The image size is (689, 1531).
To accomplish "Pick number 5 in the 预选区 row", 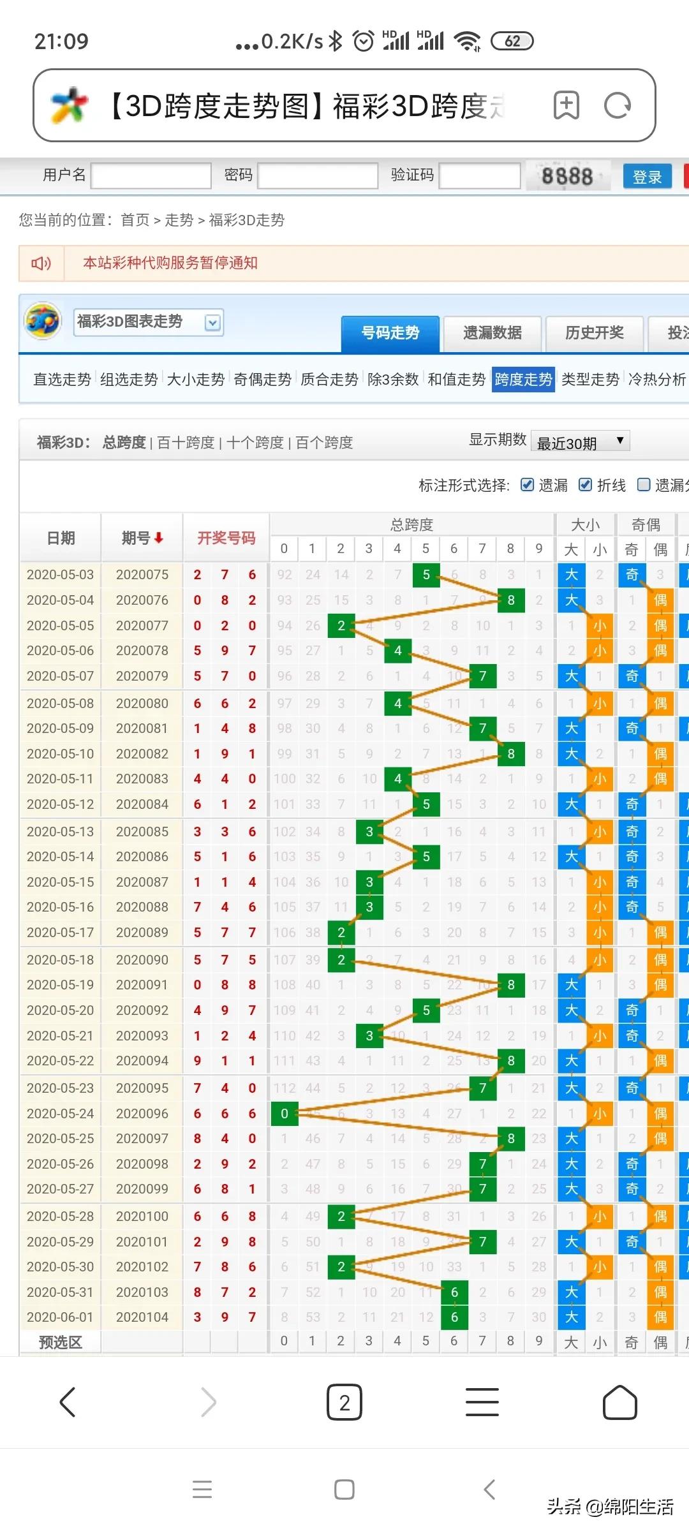I will [426, 1341].
